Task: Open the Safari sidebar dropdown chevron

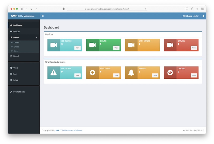Action: (x=26, y=9)
